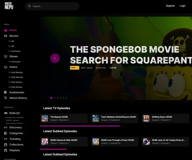Go to previous slide with purple arrow

coord(55,58)
